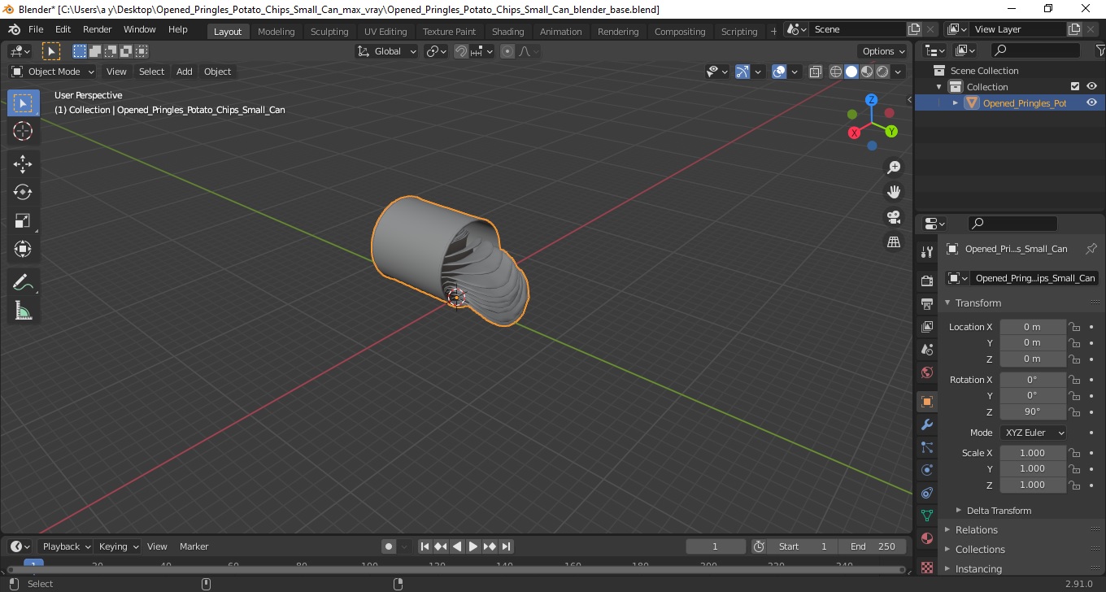Screen dimensions: 1106x592
Task: Open the Object Mode dropdown
Action: tap(53, 72)
